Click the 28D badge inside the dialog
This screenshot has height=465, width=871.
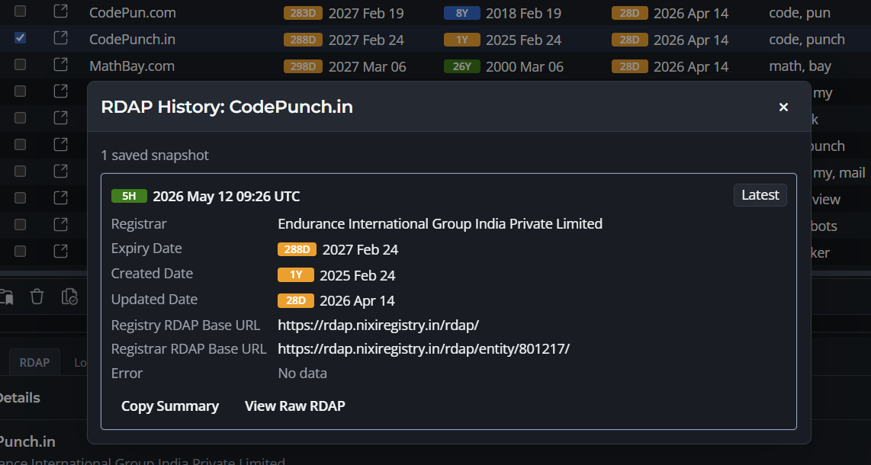[x=296, y=300]
